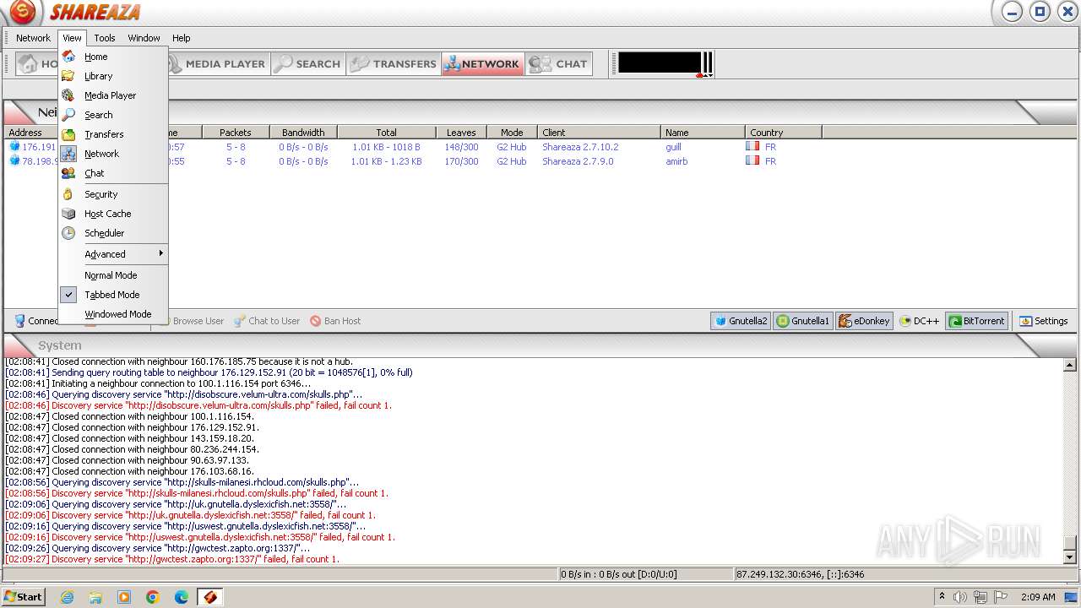Switch to the Chat tab
Screen dimensions: 1081x608
pyautogui.click(x=558, y=64)
